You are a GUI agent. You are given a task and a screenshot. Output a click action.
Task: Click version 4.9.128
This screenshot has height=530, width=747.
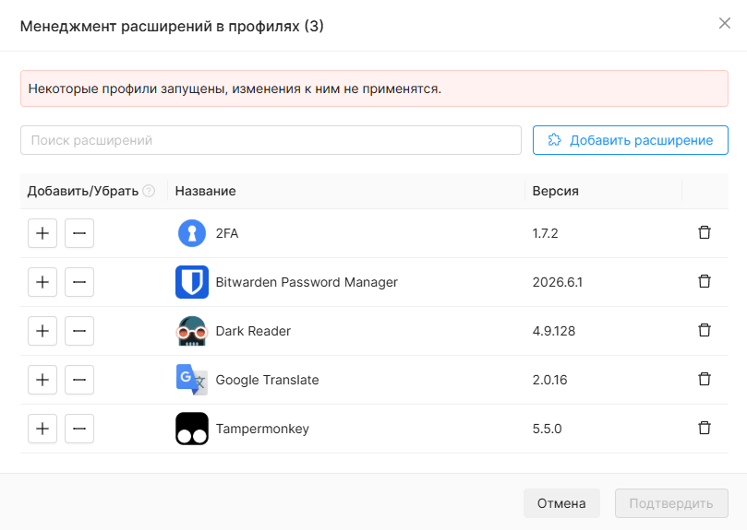tap(554, 331)
